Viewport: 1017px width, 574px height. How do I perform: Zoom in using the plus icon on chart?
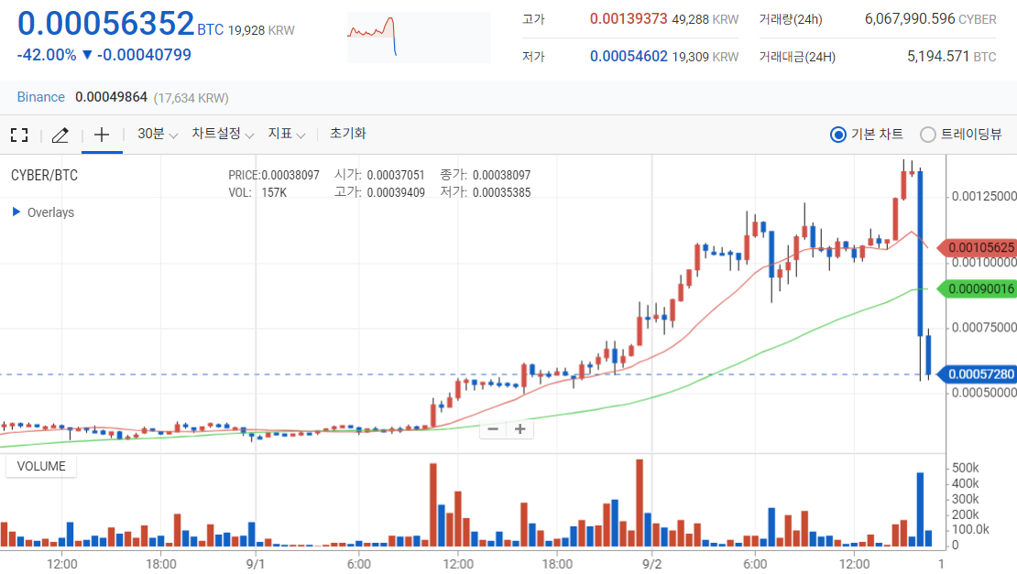coord(520,428)
